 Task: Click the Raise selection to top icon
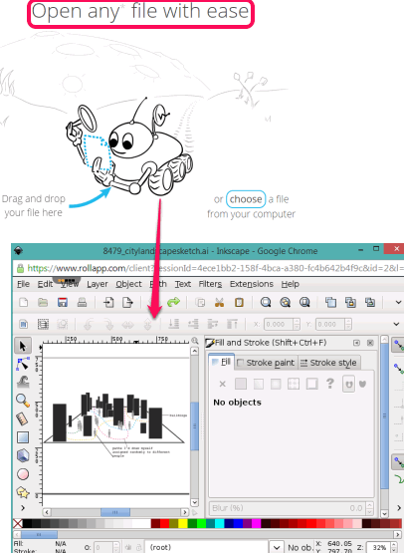click(232, 324)
